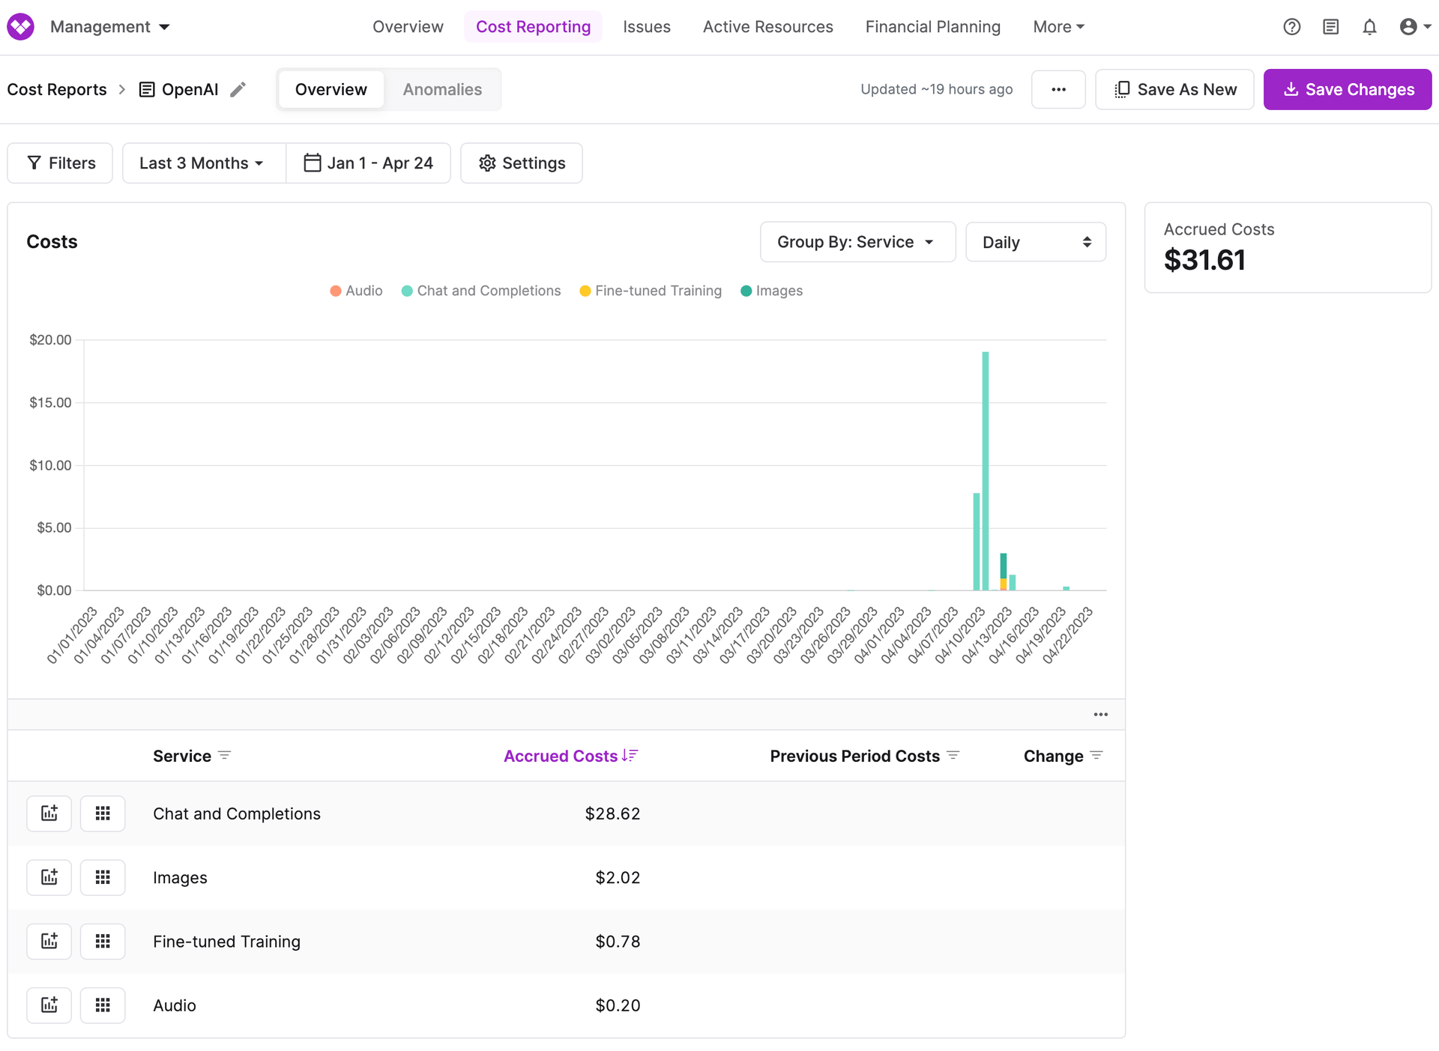Click the chart icon beside Chat and Completions
The image size is (1439, 1051).
[x=49, y=813]
